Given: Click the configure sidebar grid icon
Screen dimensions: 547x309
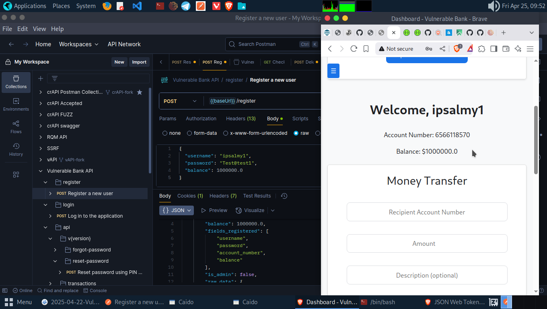Looking at the screenshot, I should 16,175.
